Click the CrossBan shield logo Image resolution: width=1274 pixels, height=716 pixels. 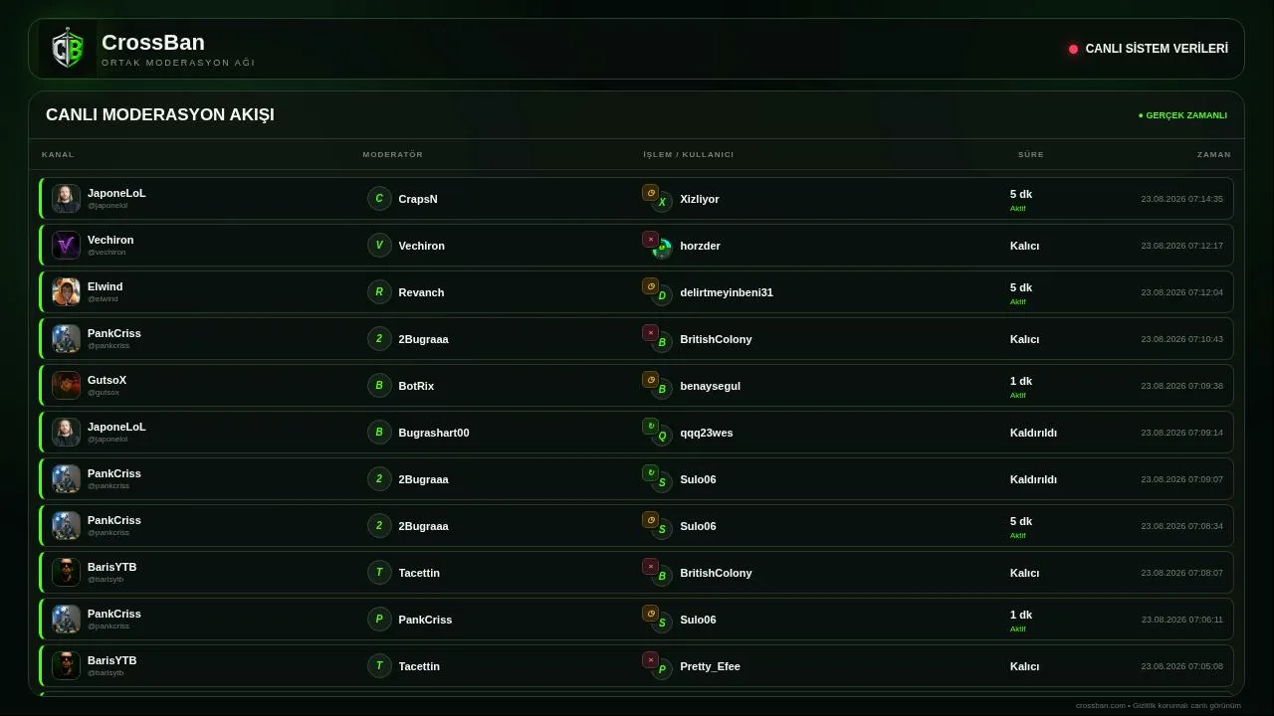point(68,49)
